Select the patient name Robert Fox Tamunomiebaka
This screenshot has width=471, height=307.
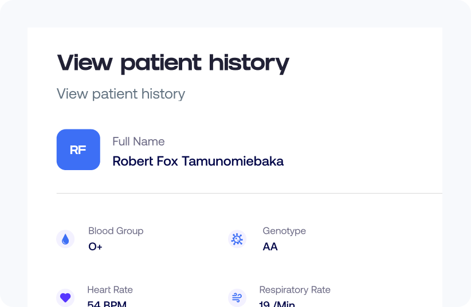click(198, 162)
